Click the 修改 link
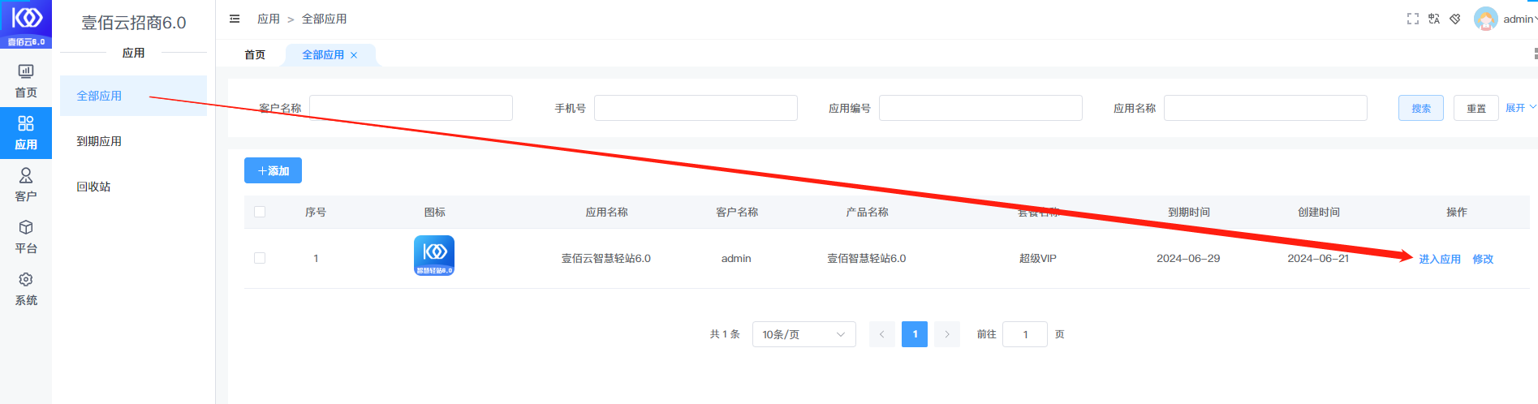 (x=1483, y=259)
